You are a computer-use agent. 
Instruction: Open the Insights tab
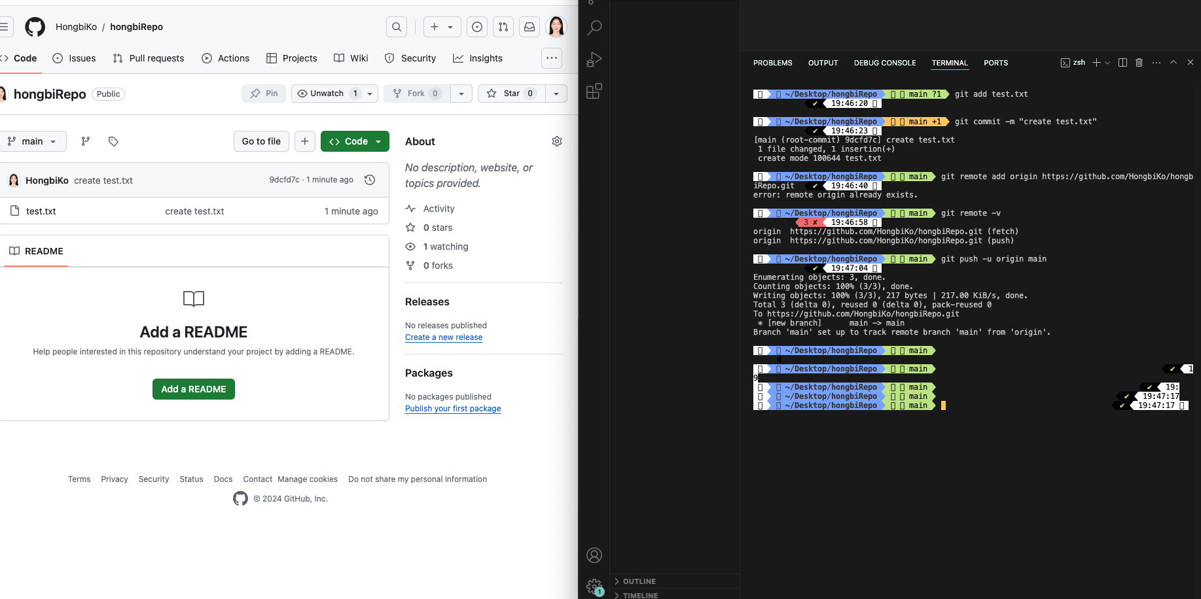pyautogui.click(x=478, y=58)
